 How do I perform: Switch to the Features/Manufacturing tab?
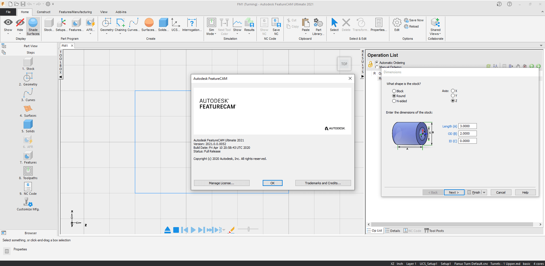[x=75, y=12]
